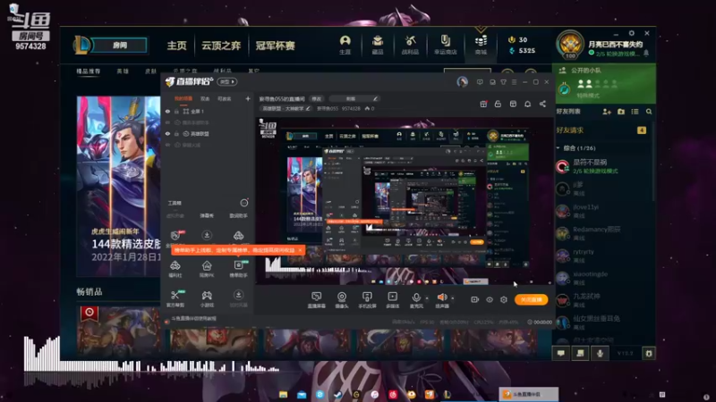
Task: Click the 多媒体 multimedia source icon
Action: coord(392,300)
